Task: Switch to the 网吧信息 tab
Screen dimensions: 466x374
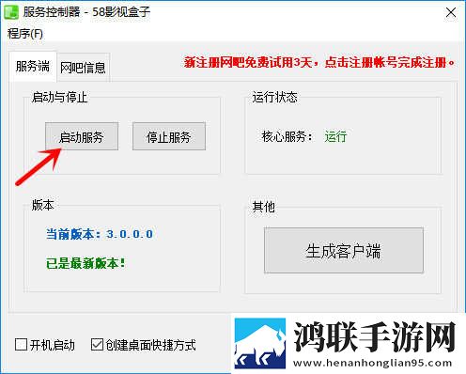Action: point(83,68)
